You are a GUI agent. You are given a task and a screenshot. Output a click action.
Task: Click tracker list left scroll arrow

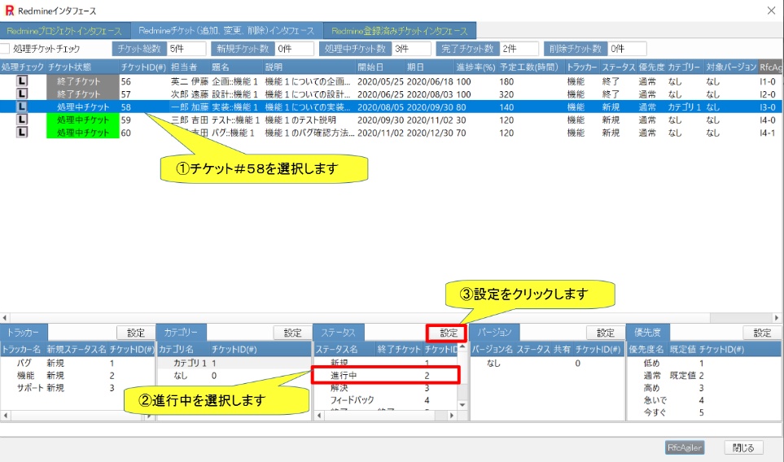[5, 416]
